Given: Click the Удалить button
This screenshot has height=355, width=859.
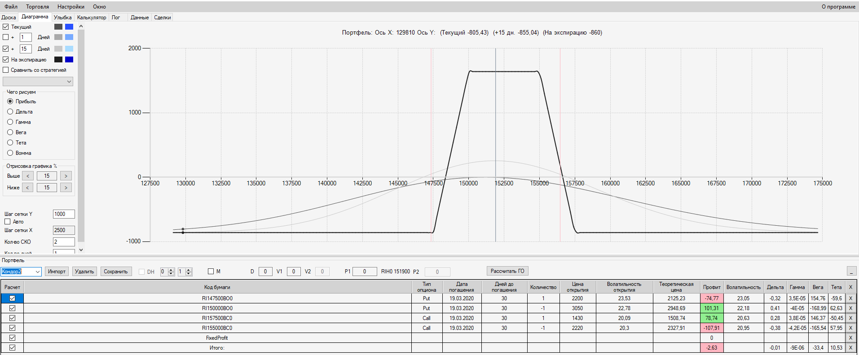Looking at the screenshot, I should (84, 272).
